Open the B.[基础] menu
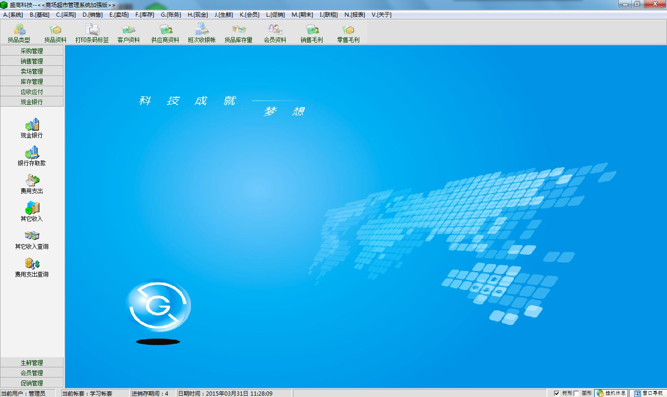The image size is (667, 397). point(39,15)
